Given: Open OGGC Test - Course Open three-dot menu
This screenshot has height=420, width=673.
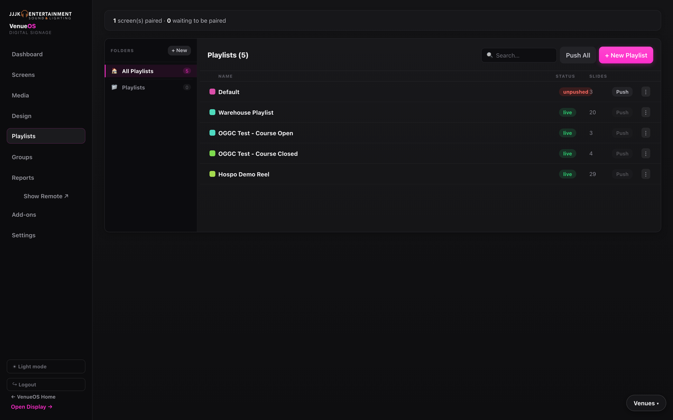Looking at the screenshot, I should coord(646,133).
